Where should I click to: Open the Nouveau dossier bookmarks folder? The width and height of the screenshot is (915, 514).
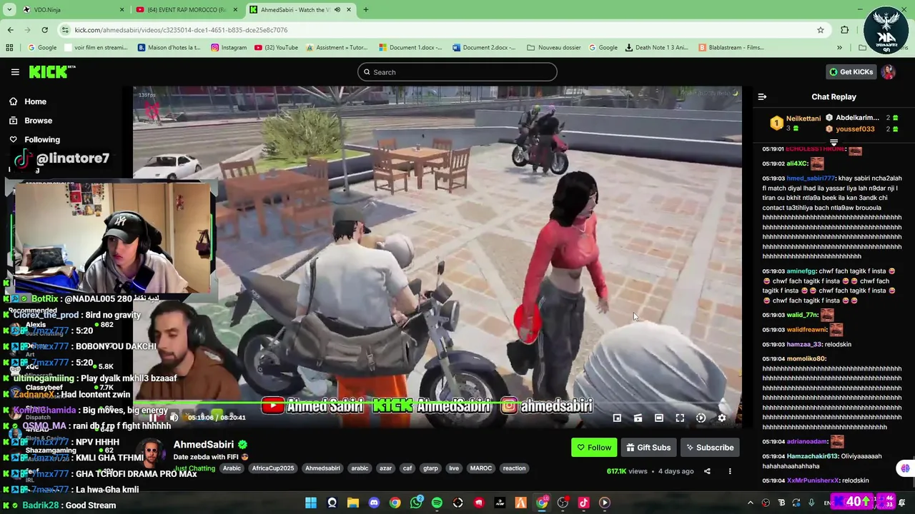(553, 48)
